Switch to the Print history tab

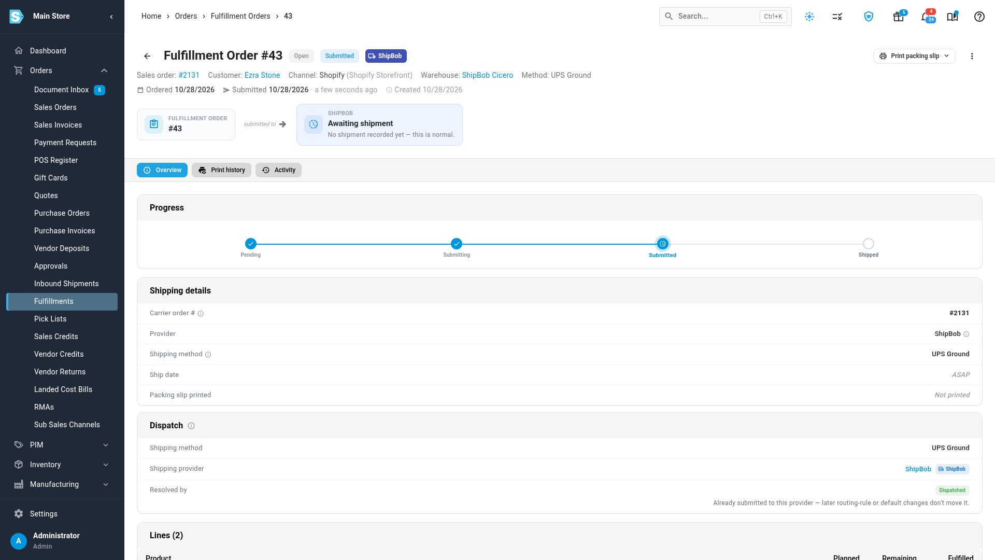(x=221, y=170)
